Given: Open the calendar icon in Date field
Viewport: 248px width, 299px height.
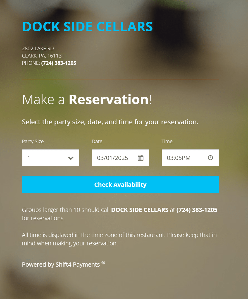Looking at the screenshot, I should tap(140, 158).
